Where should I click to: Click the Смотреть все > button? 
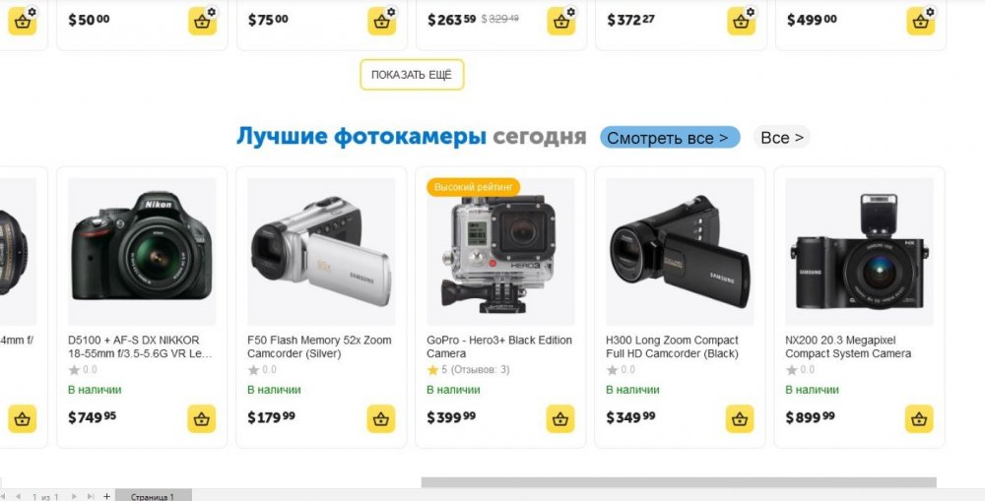pos(670,137)
